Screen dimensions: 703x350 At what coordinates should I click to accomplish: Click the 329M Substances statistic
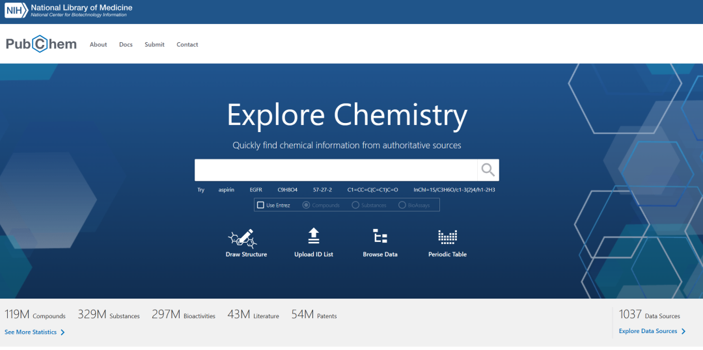[x=109, y=315]
